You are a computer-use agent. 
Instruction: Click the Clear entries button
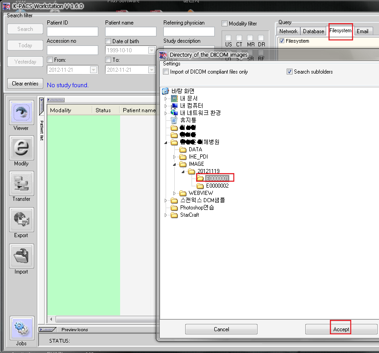tap(25, 84)
